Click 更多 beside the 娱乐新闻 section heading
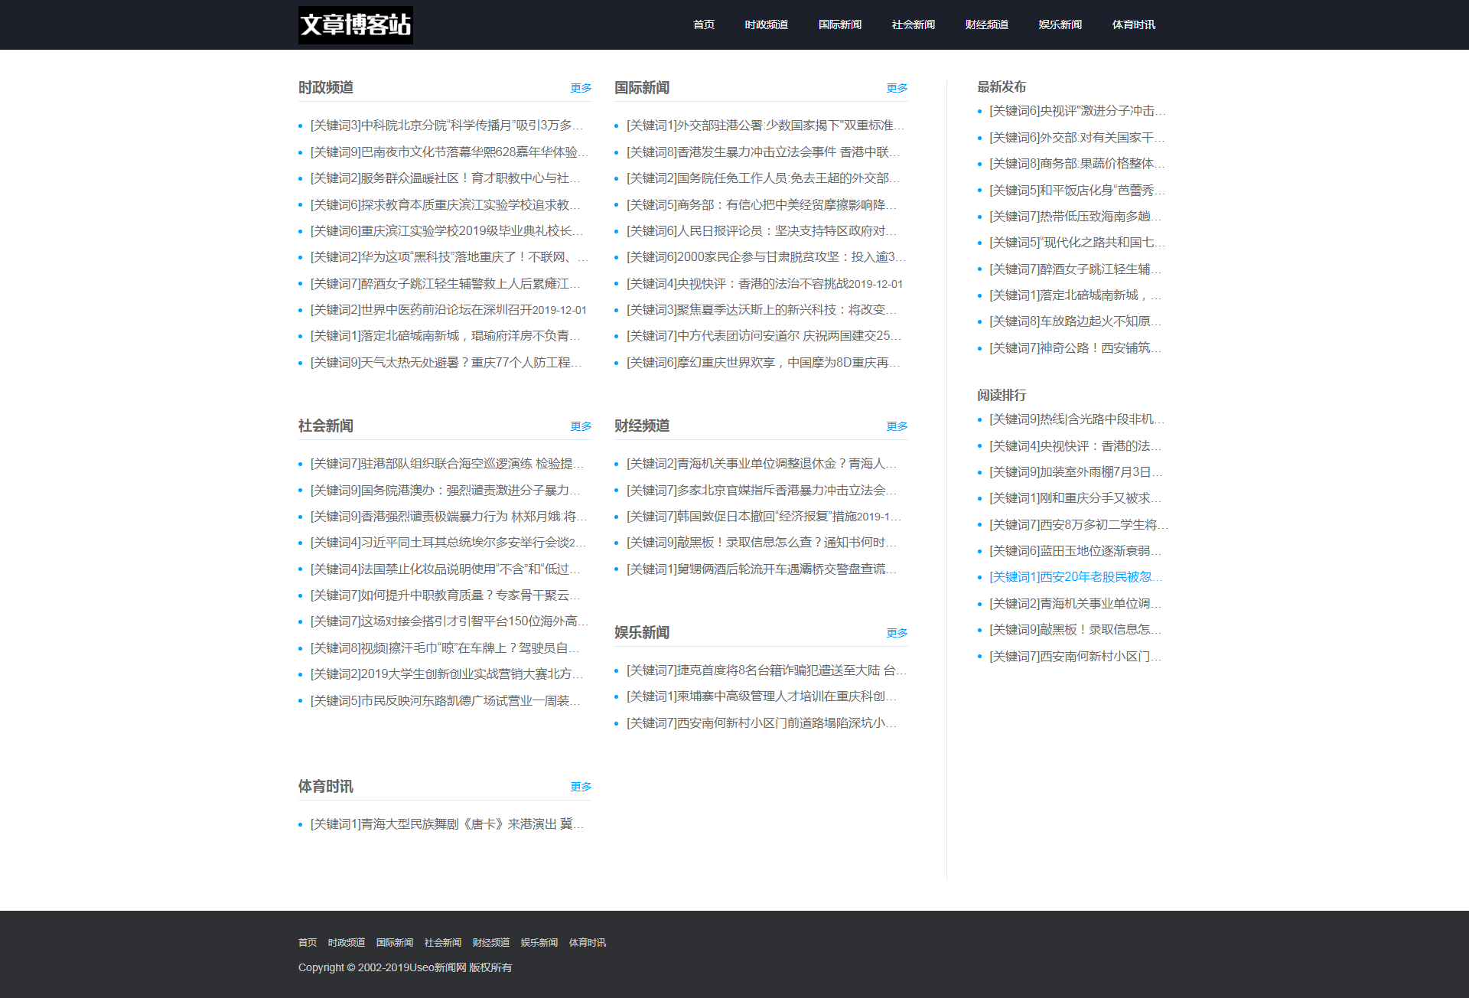Screen dimensions: 1469x998 click(897, 633)
